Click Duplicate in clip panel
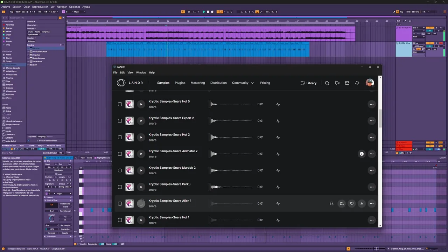Screen dimensions: 448x252 (58, 170)
